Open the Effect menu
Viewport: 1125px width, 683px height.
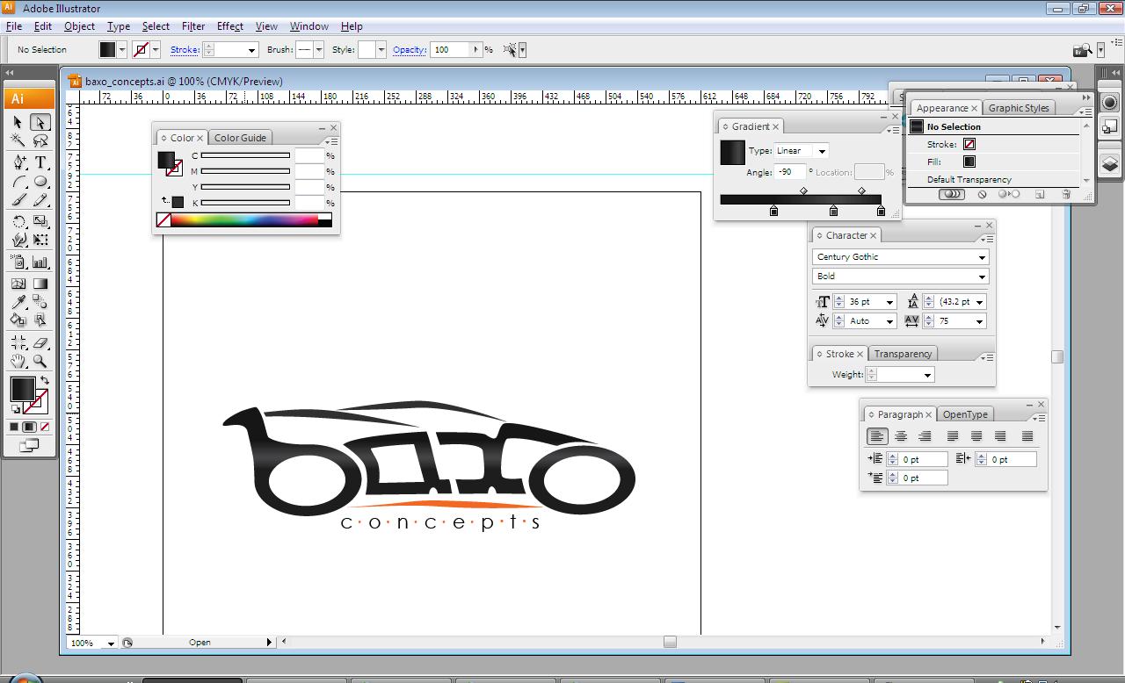[229, 26]
